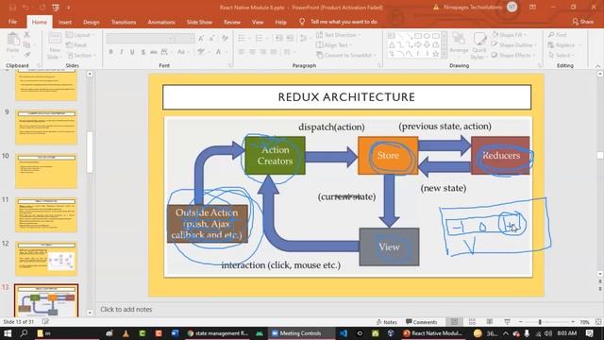Open font name combo box
The image size is (604, 340).
point(141,38)
